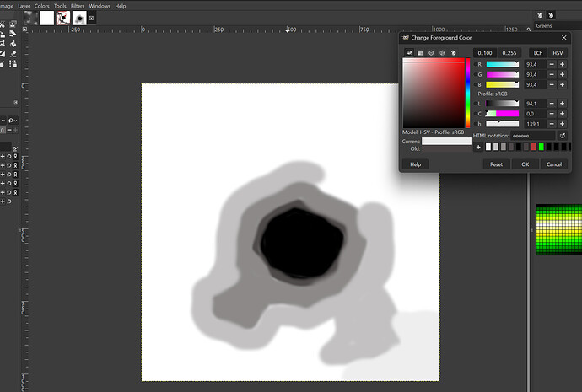582x392 pixels.
Task: Open the Palette selector tab
Action: [453, 53]
